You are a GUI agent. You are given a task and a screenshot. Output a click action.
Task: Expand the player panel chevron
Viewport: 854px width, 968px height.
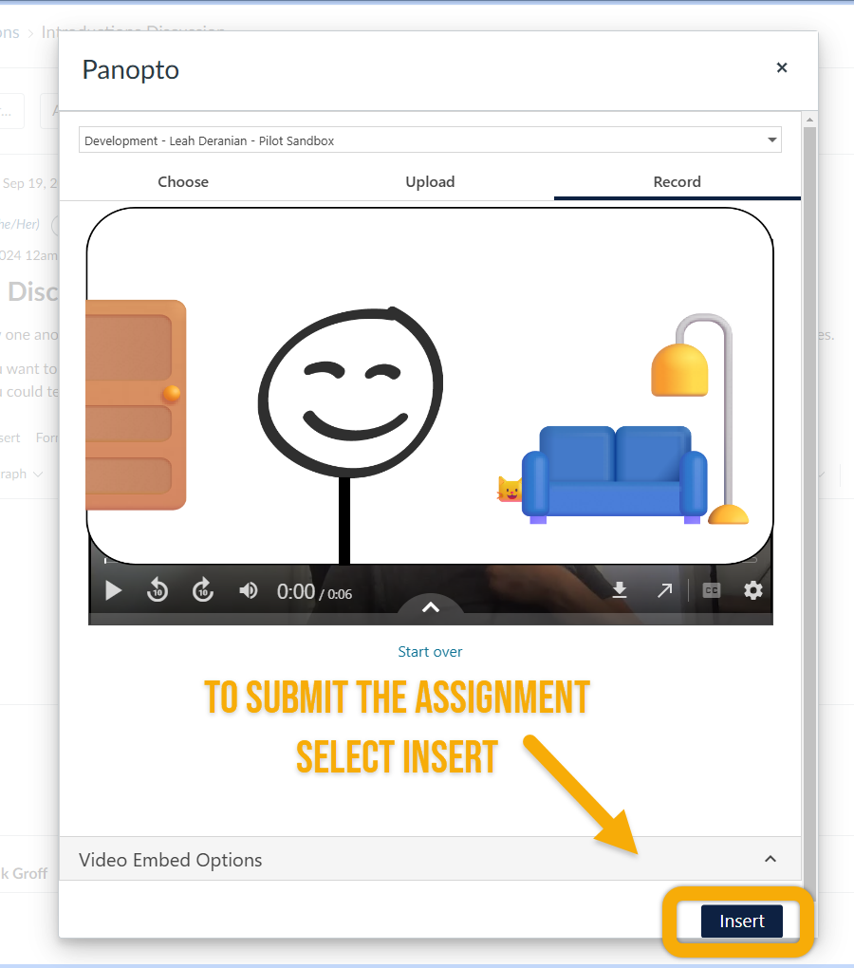tap(431, 607)
